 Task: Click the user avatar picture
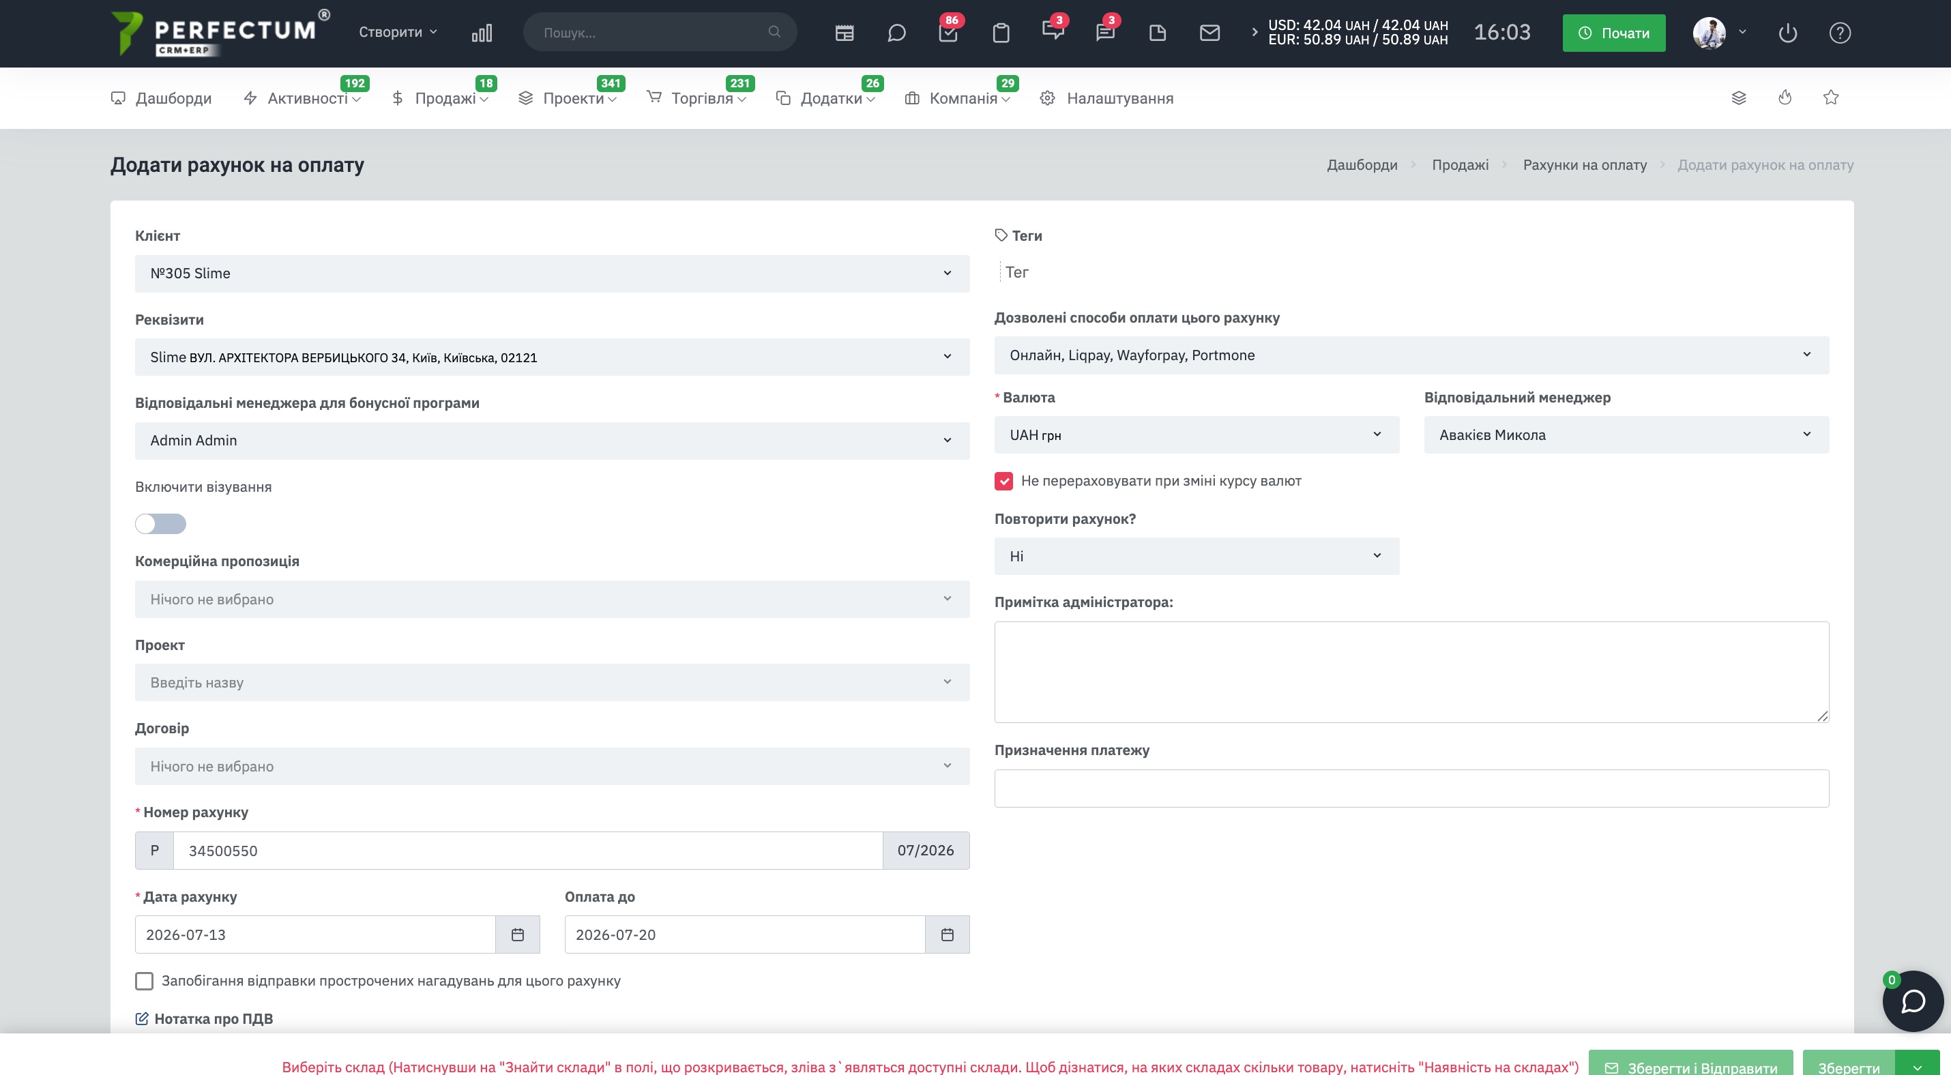point(1709,33)
